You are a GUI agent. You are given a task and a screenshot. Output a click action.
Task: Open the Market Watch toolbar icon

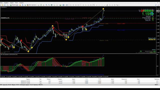(x=5, y=5)
